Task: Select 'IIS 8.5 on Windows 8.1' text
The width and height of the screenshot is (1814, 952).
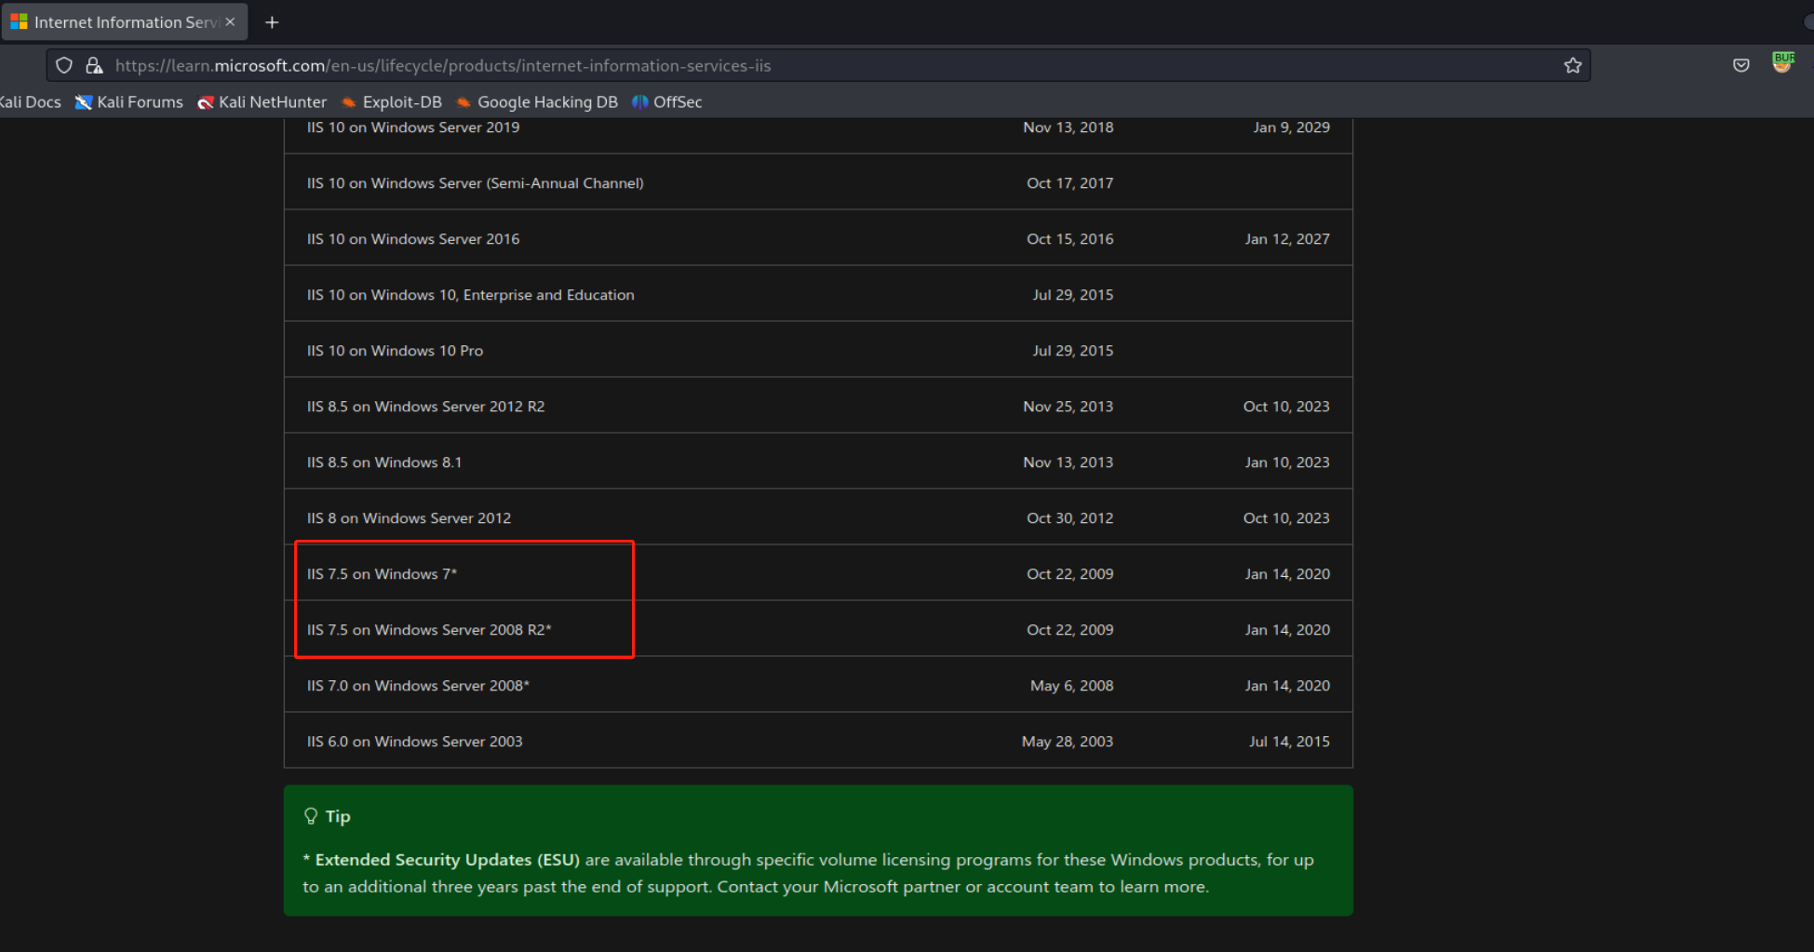Action: 384,463
